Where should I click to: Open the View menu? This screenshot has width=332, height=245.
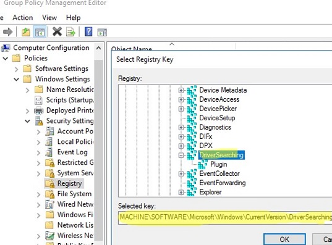click(x=49, y=17)
